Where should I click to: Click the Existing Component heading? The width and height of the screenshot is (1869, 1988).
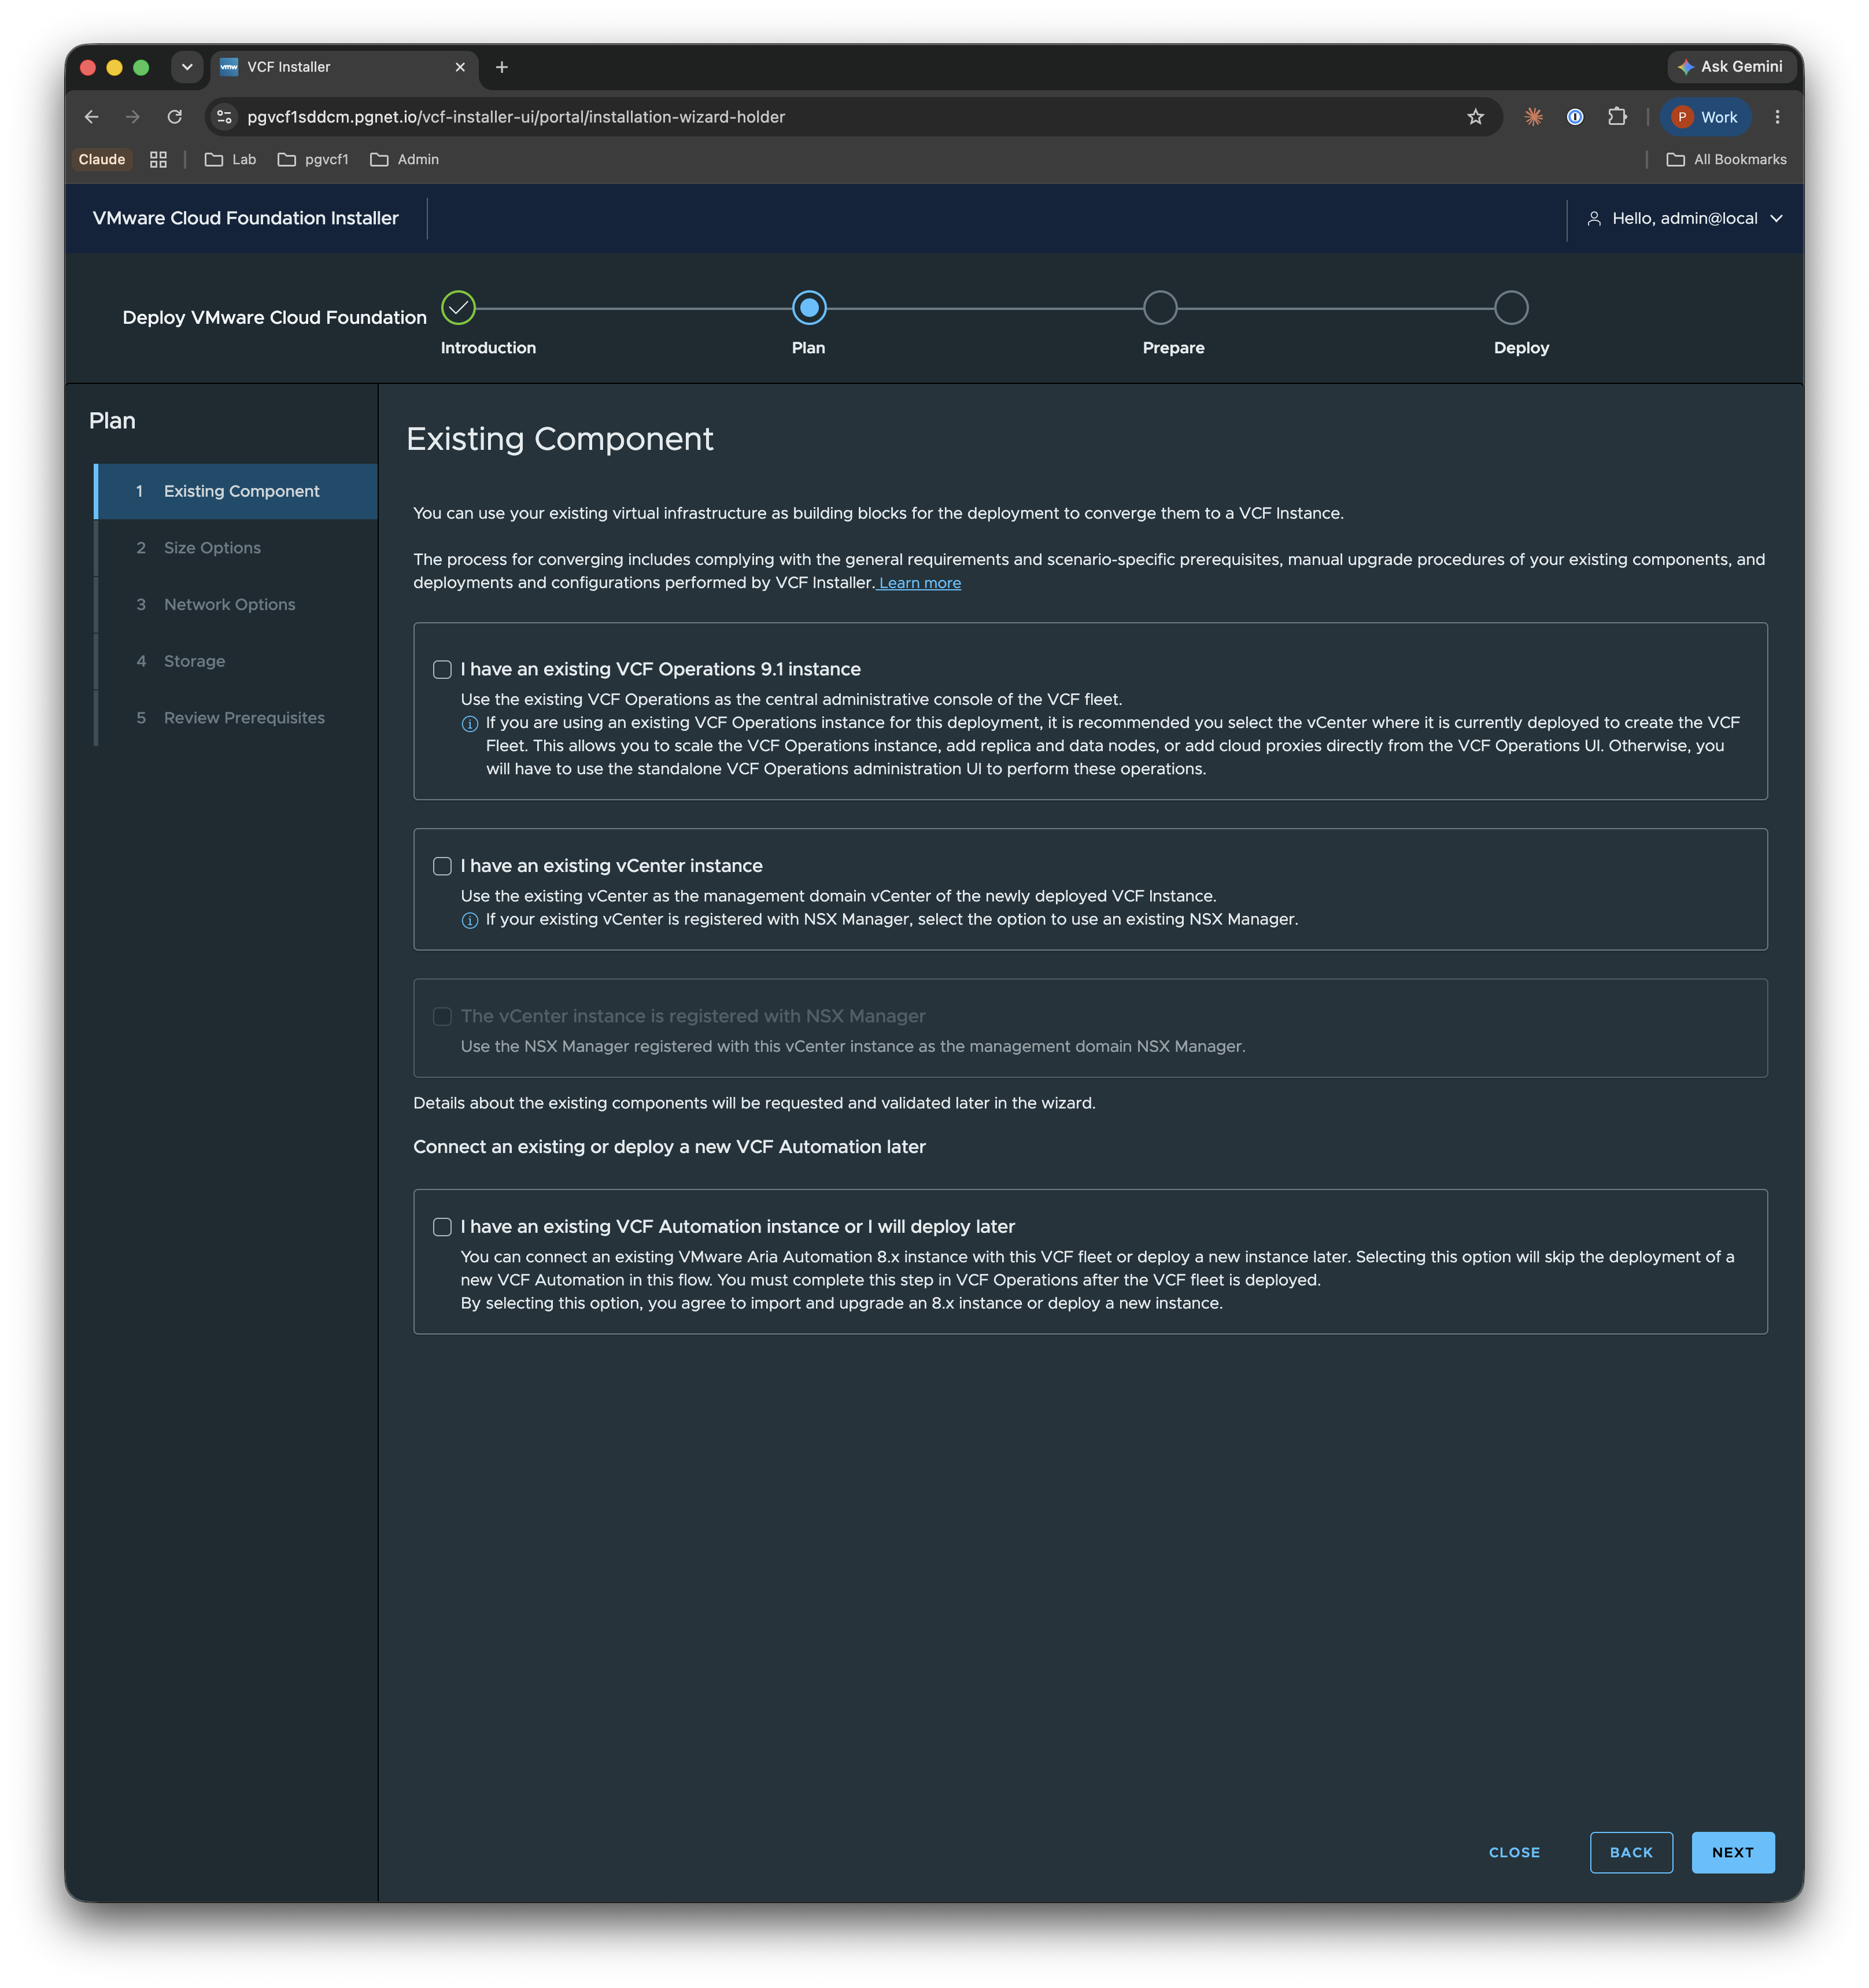pyautogui.click(x=560, y=439)
